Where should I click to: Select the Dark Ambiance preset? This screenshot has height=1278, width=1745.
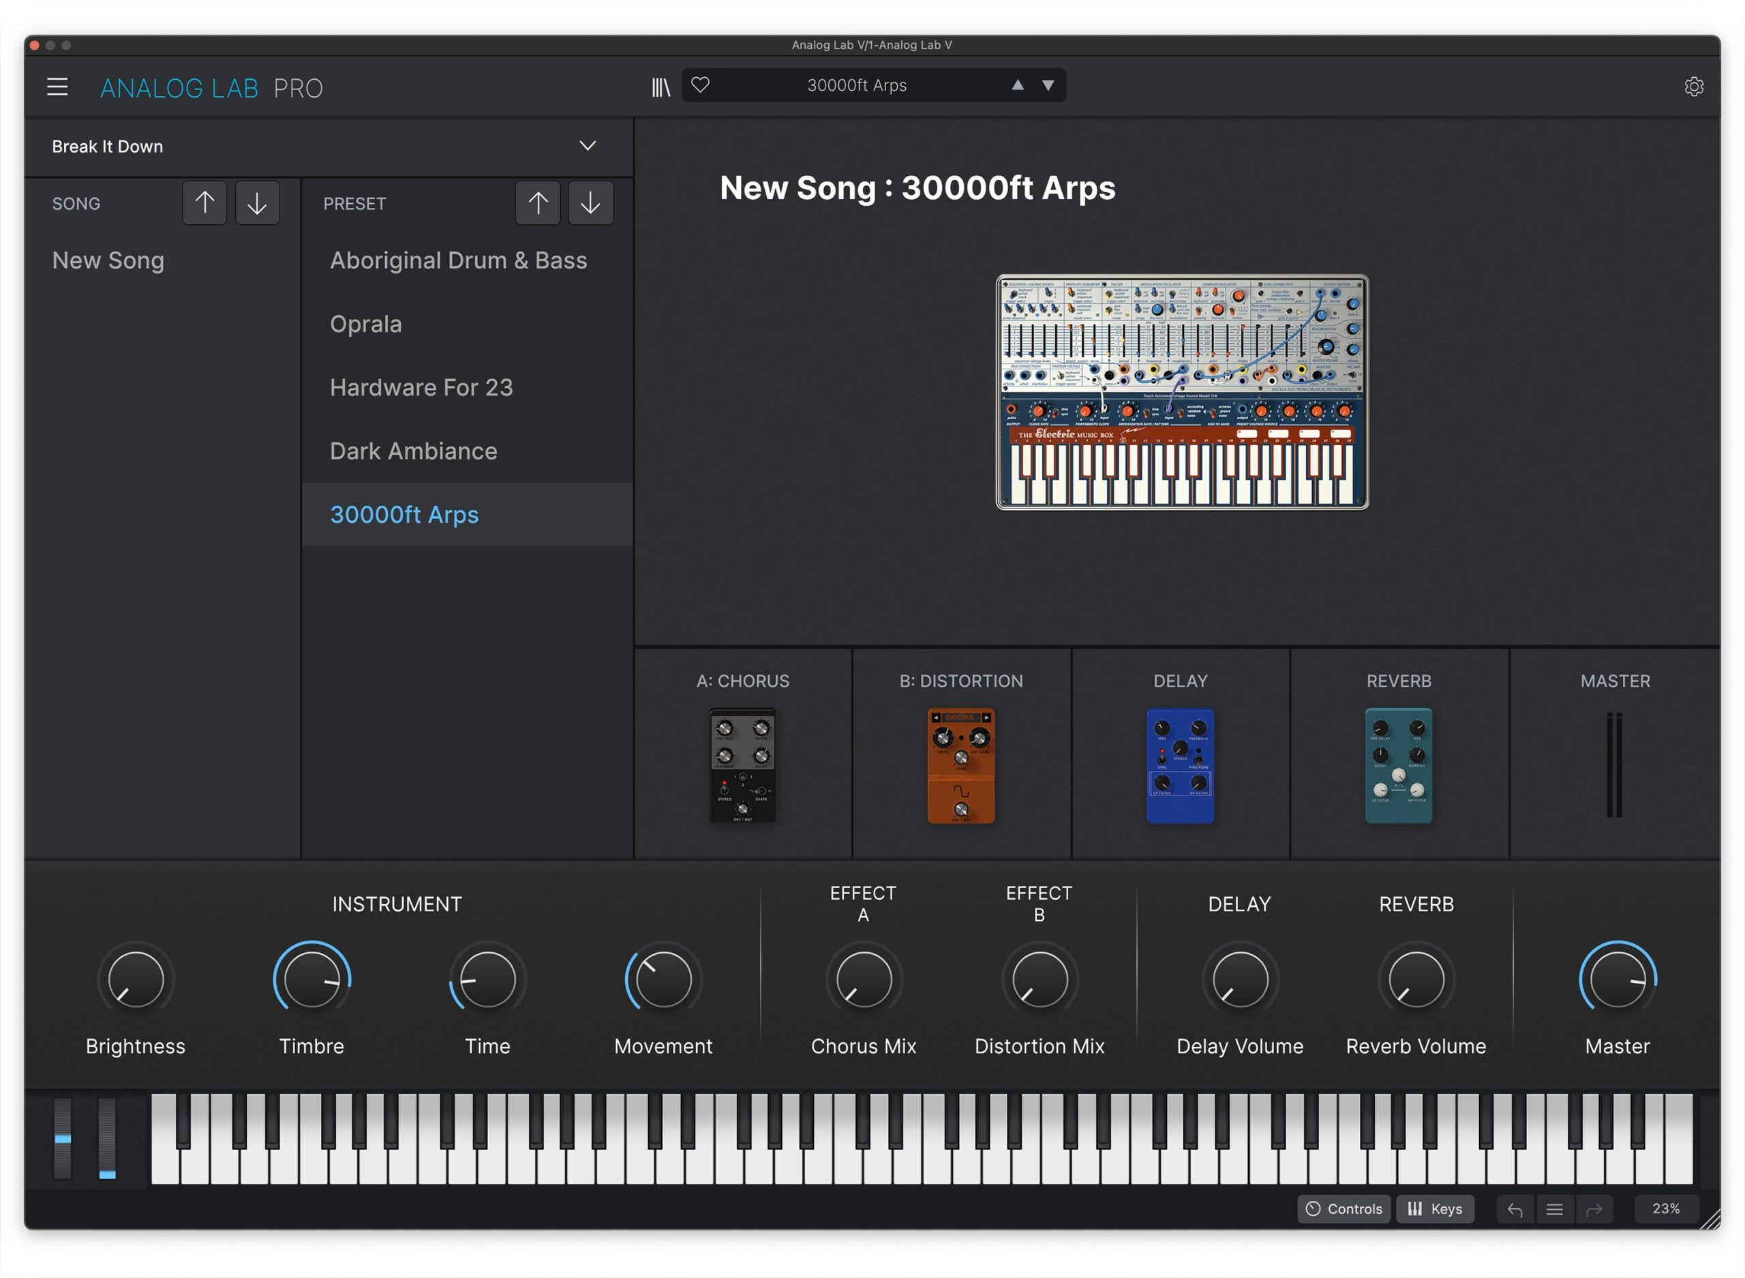click(x=413, y=451)
